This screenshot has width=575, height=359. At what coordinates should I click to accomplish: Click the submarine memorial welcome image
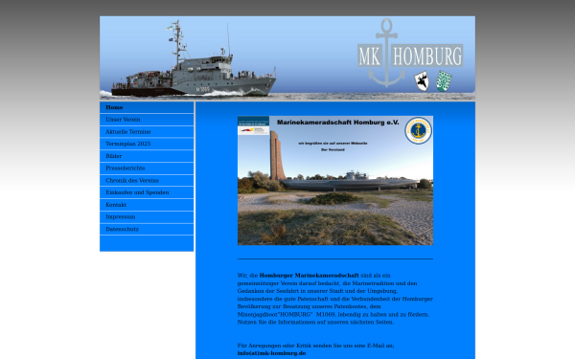coord(335,181)
